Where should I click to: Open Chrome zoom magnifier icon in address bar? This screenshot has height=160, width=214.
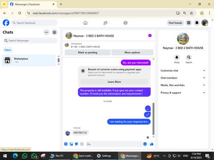coord(184,13)
